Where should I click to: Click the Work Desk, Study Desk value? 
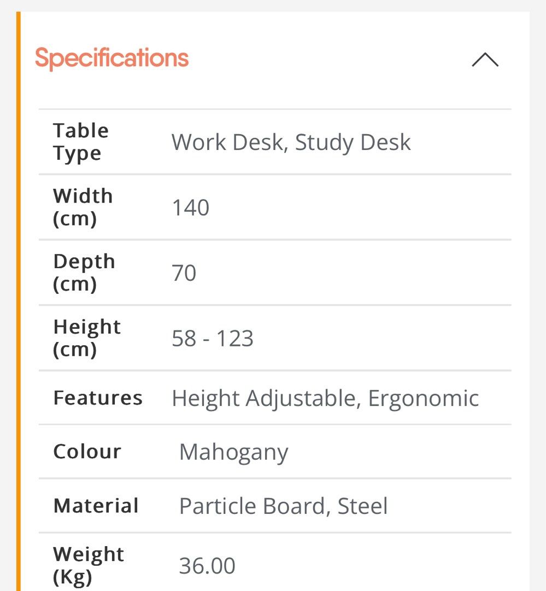click(x=290, y=142)
